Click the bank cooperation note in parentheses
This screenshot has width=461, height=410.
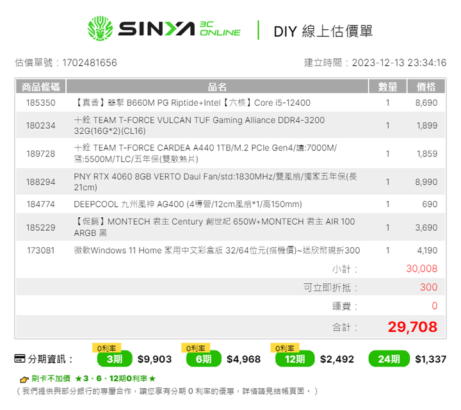point(166,391)
